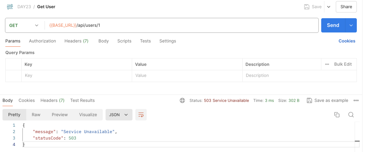This screenshot has height=152, width=365.
Task: Expand the Save options chevron
Action: pos(328,7)
